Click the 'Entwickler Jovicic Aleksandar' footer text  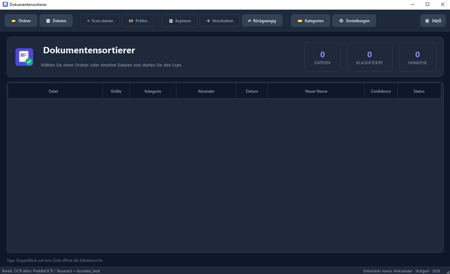[x=402, y=271]
